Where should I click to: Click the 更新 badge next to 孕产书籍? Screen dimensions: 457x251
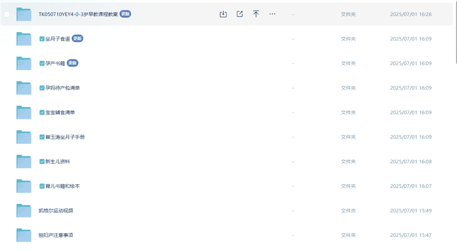pyautogui.click(x=72, y=63)
